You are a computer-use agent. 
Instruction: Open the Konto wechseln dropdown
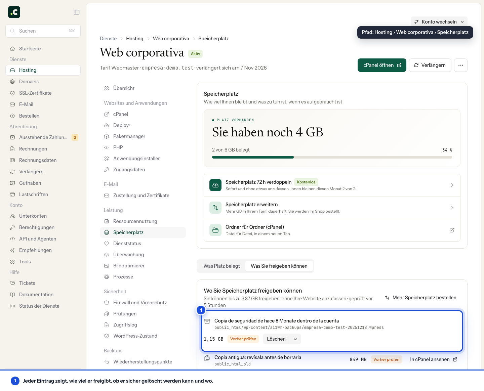click(x=439, y=22)
